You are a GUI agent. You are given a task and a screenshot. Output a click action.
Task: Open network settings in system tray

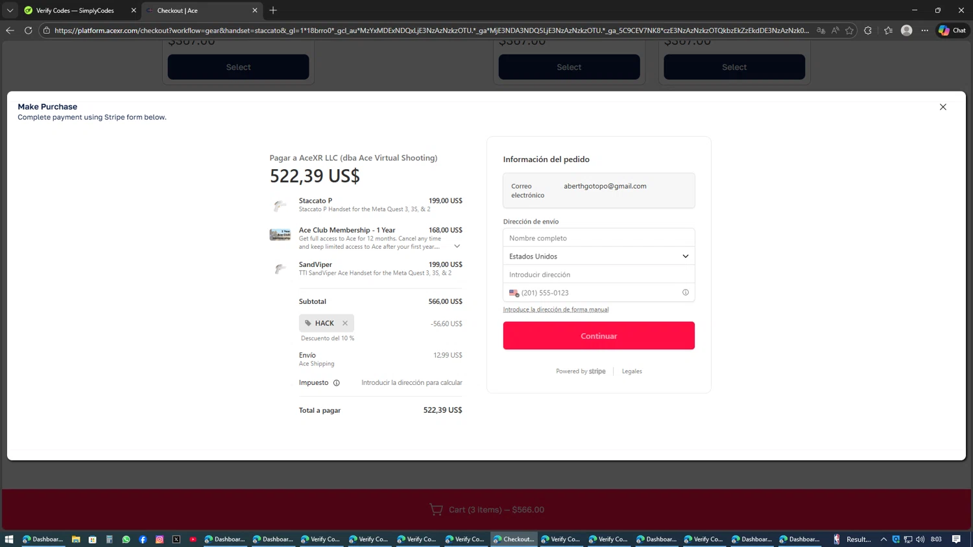click(x=908, y=539)
